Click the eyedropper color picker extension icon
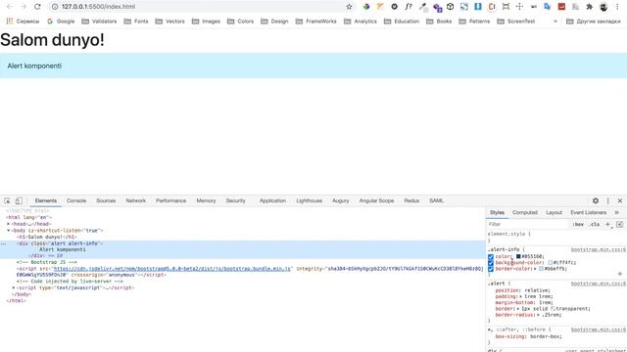Image resolution: width=627 pixels, height=352 pixels. (422, 7)
